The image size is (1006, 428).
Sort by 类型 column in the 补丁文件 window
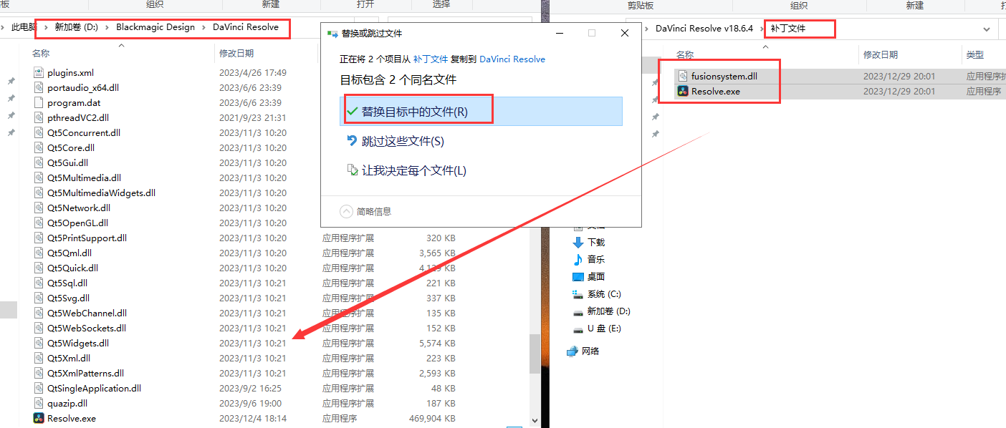[x=974, y=54]
